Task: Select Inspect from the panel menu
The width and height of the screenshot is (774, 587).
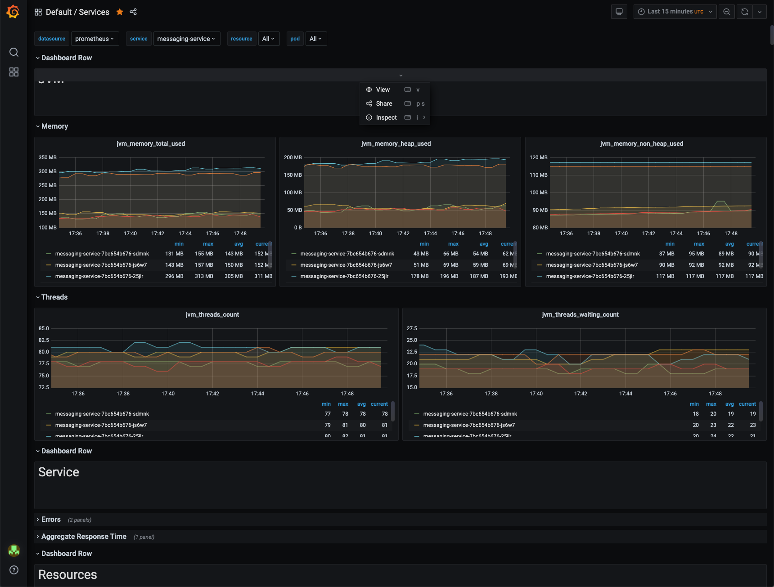Action: click(x=386, y=117)
